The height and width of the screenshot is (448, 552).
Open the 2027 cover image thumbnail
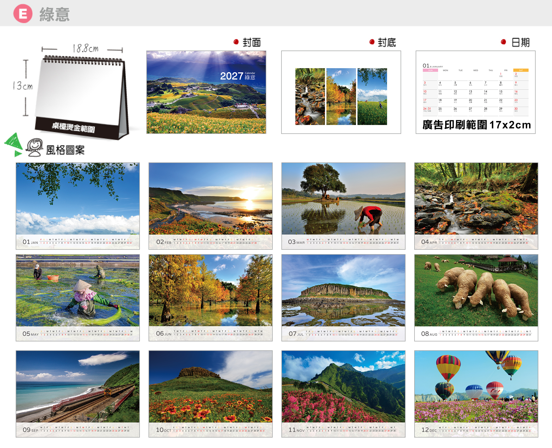click(x=206, y=92)
